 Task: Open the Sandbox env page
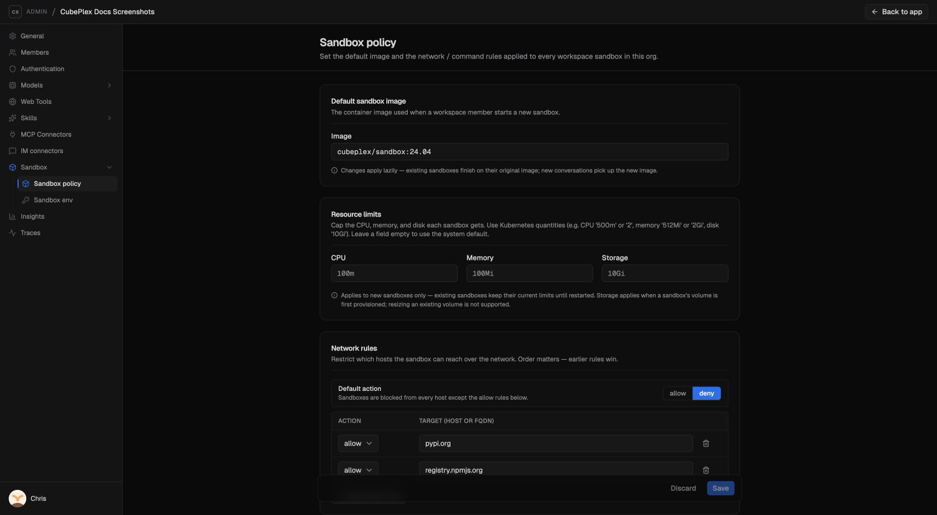point(67,200)
